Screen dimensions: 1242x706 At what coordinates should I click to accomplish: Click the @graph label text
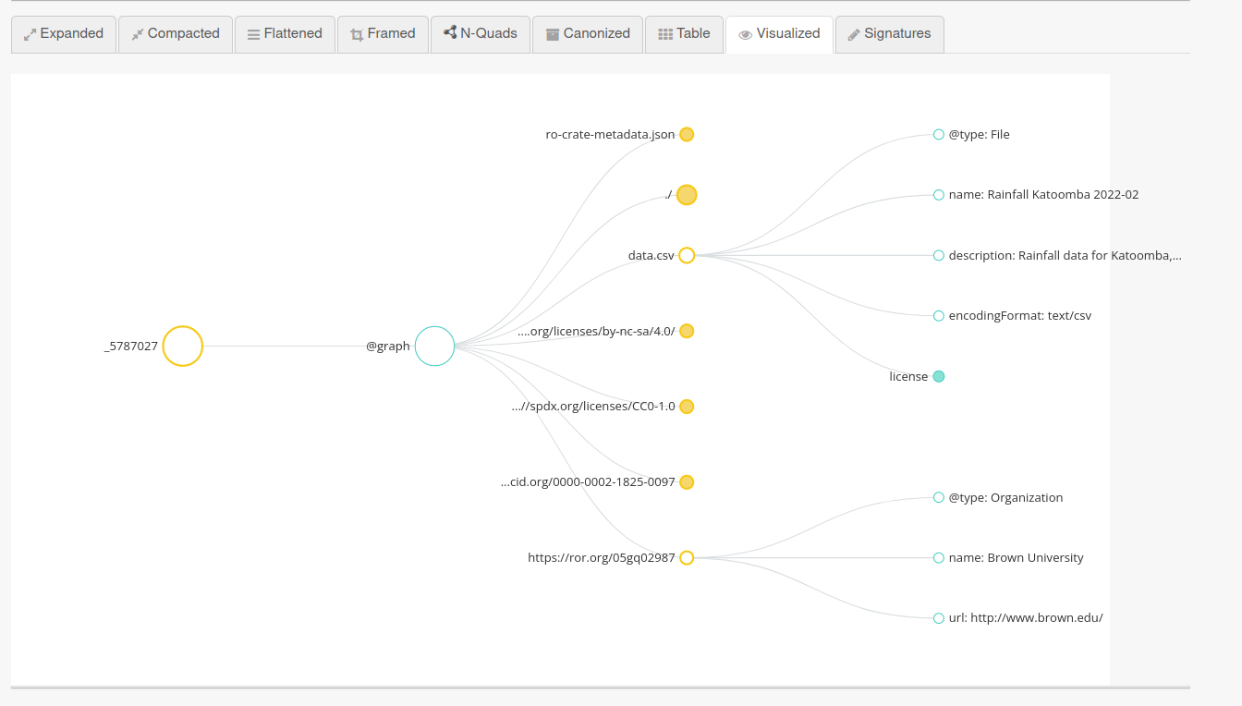pos(388,347)
